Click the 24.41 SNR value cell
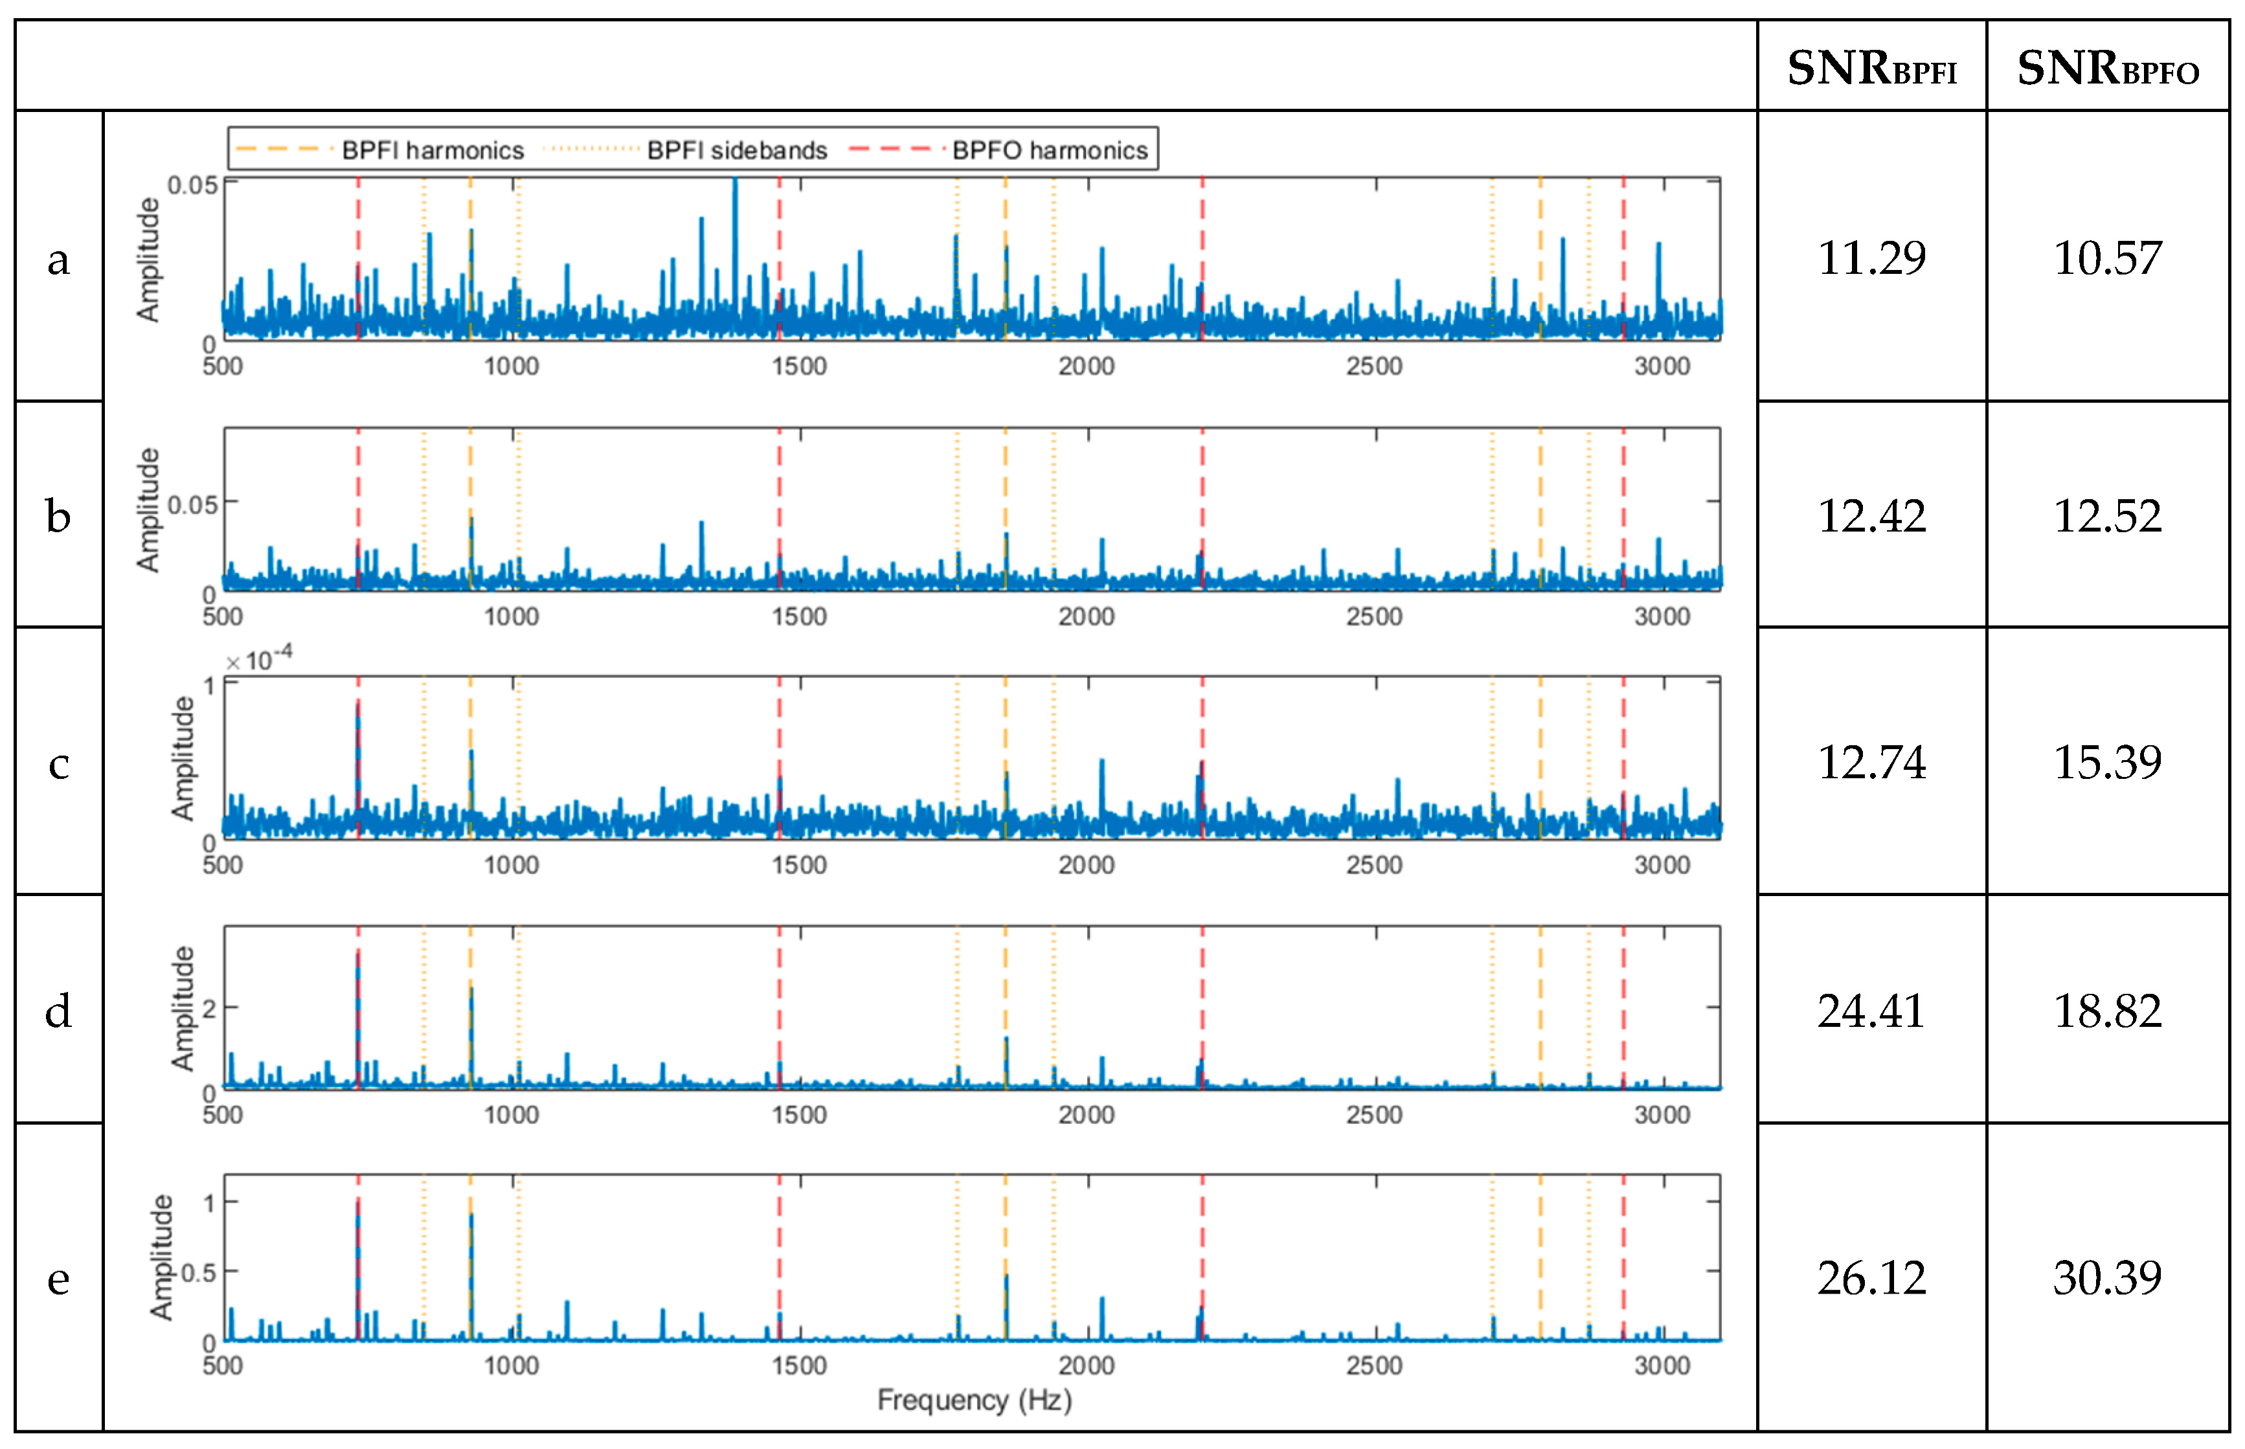2245x1449 pixels. [1871, 1011]
